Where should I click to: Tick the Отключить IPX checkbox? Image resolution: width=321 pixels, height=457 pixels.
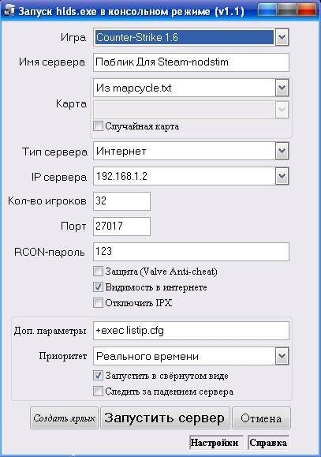[98, 303]
